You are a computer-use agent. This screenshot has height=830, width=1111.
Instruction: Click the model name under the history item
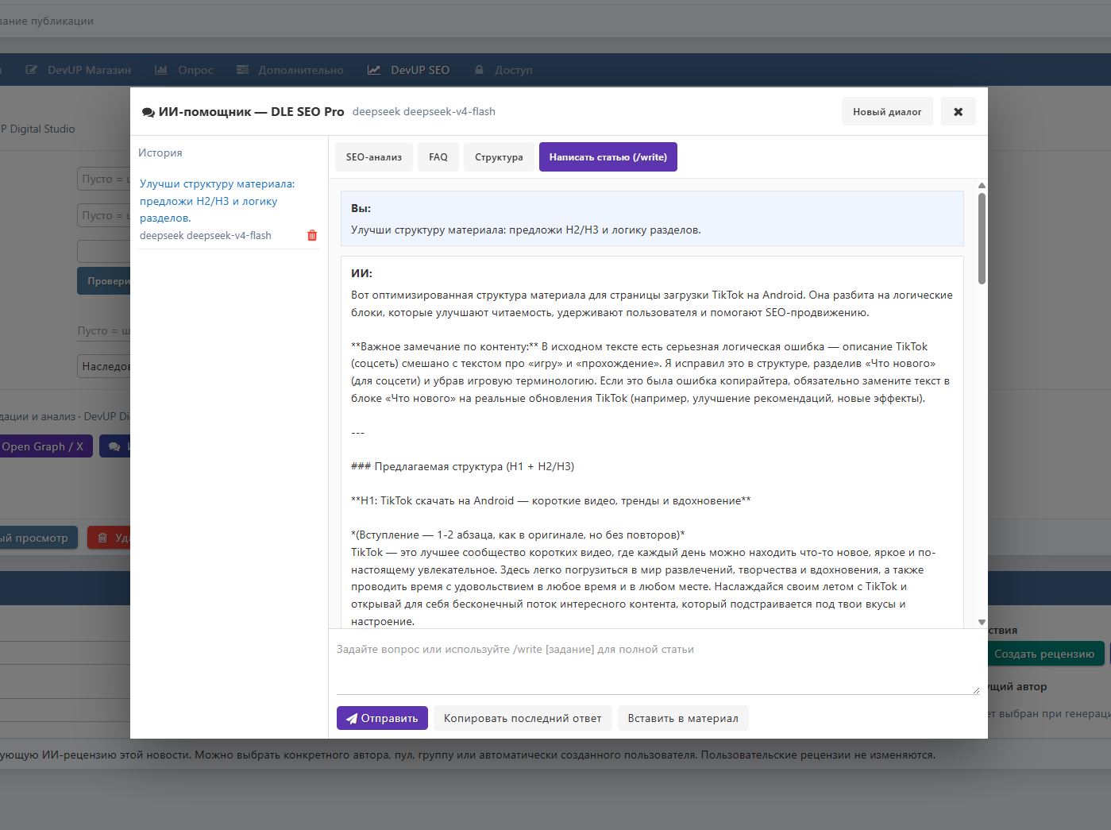pyautogui.click(x=206, y=236)
